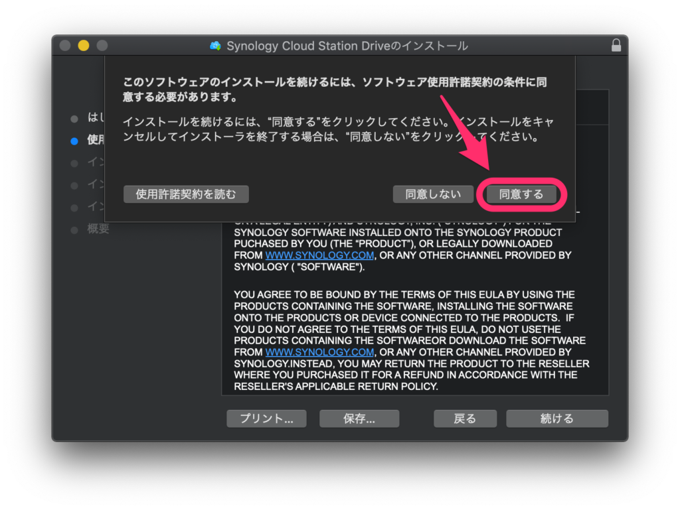
Task: Click the blue bullet beside the active step
Action: (x=74, y=141)
